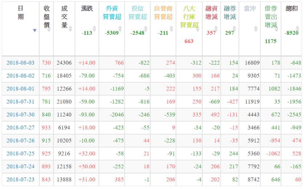Click sort arrows in 外資買賣超 column header
The height and width of the screenshot is (189, 305).
[120, 28]
